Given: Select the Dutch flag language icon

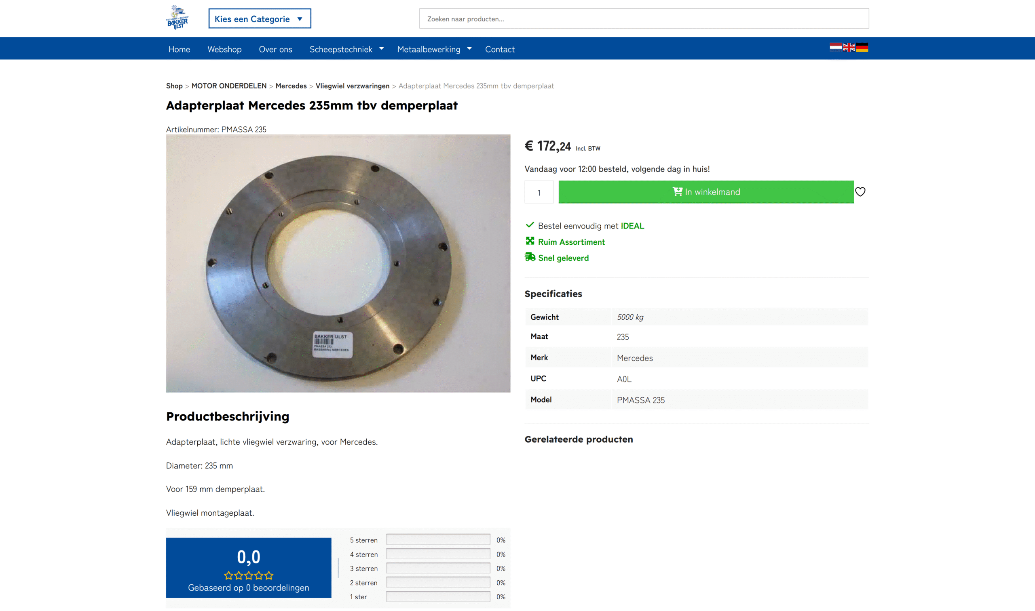Looking at the screenshot, I should click(x=836, y=47).
